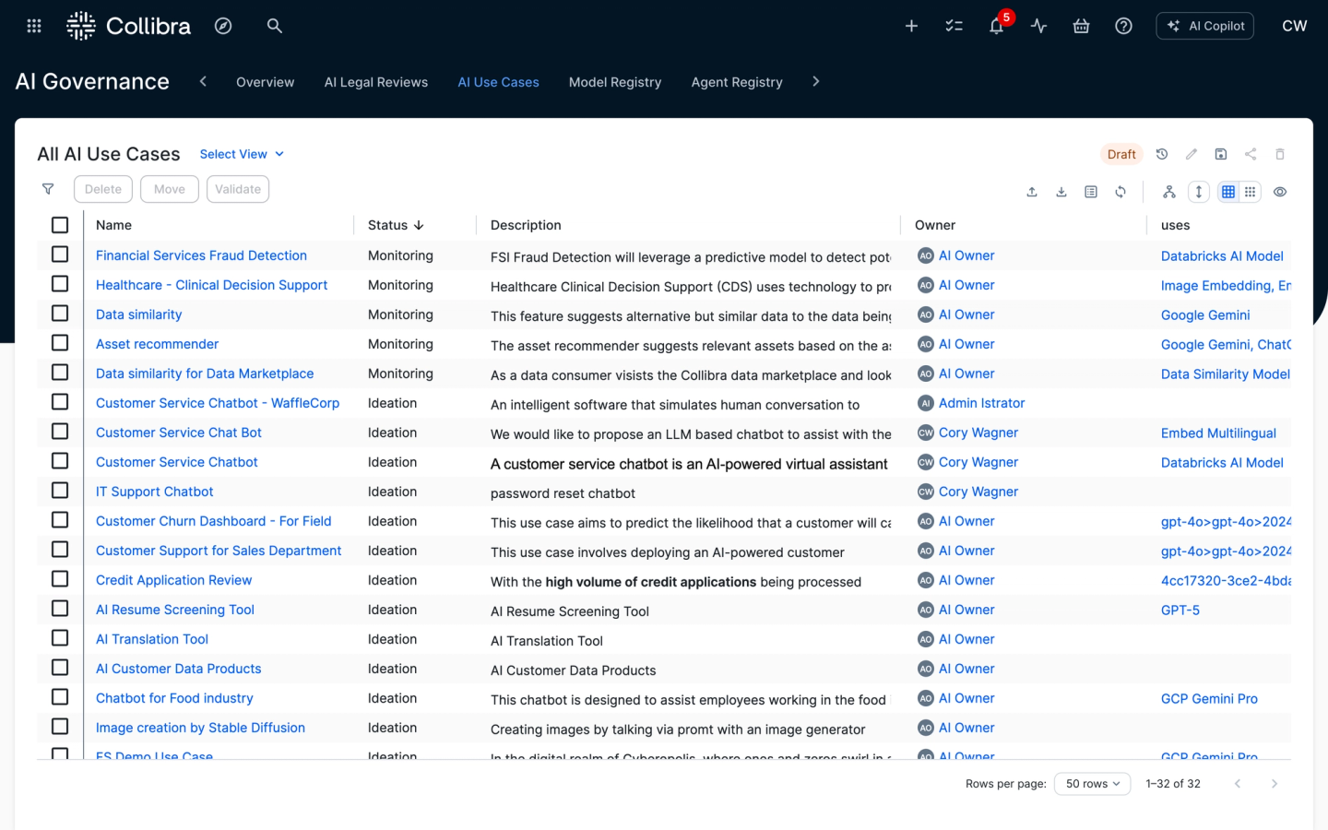This screenshot has width=1328, height=830.
Task: Open the AI Copilot button
Action: click(x=1204, y=26)
